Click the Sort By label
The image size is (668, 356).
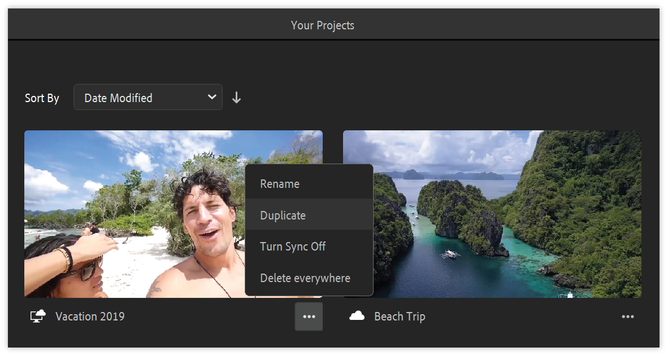(x=42, y=98)
